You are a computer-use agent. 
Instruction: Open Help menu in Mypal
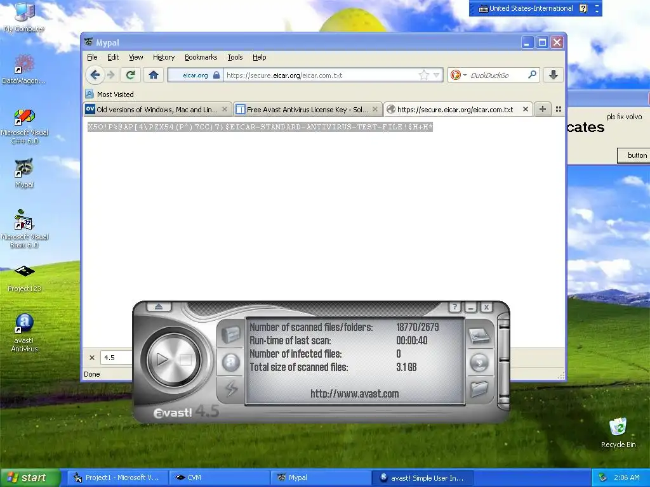260,57
